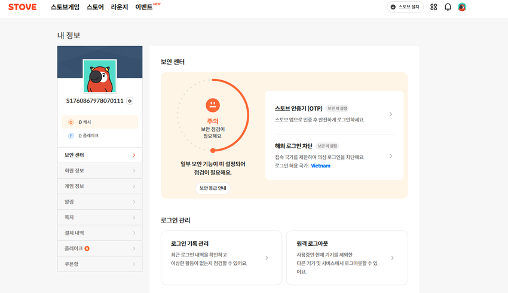Viewport: 508px width, 293px height.
Task: Open the 스토어 menu
Action: point(95,7)
